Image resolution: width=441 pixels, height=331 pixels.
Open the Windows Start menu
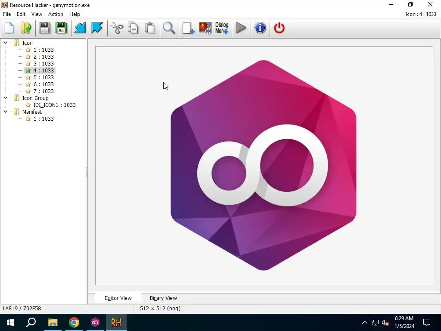click(x=10, y=322)
